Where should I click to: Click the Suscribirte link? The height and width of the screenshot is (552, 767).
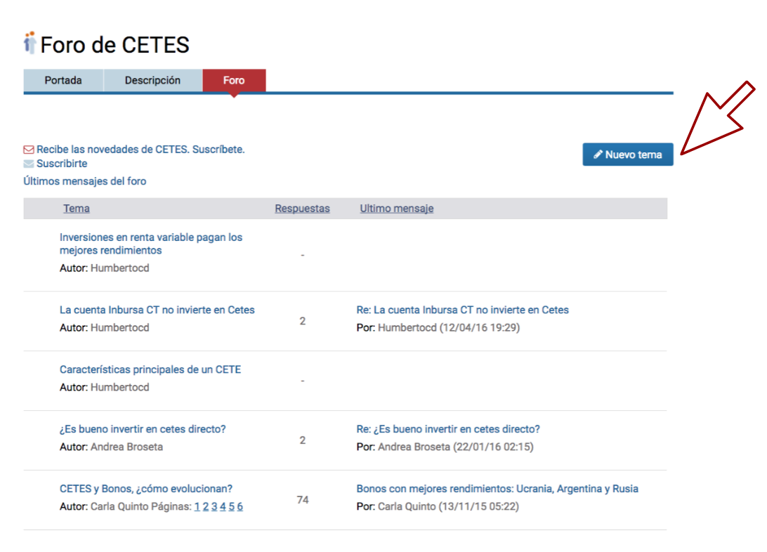(62, 164)
